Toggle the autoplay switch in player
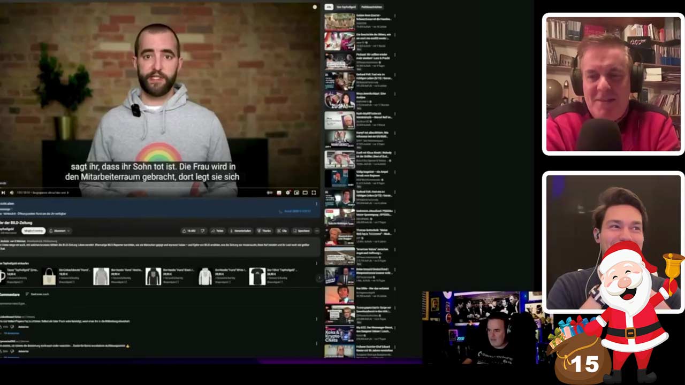 point(270,192)
